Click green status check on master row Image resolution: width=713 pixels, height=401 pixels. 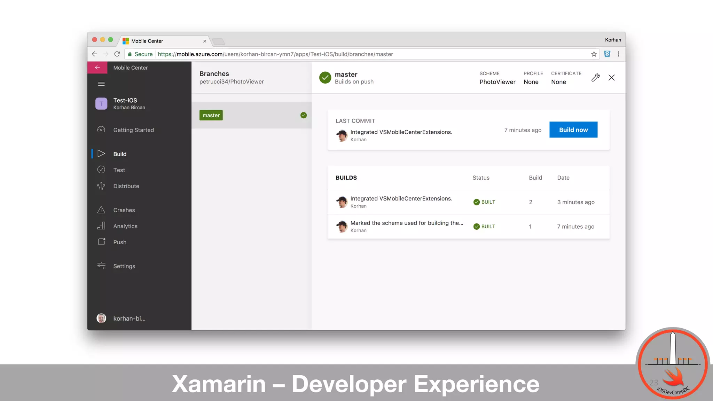[x=304, y=115]
